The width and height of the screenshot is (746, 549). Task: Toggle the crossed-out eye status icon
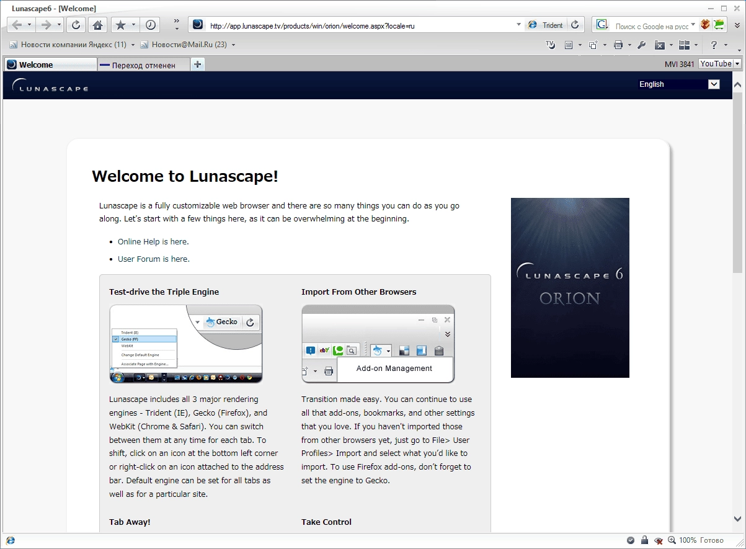[x=659, y=540]
